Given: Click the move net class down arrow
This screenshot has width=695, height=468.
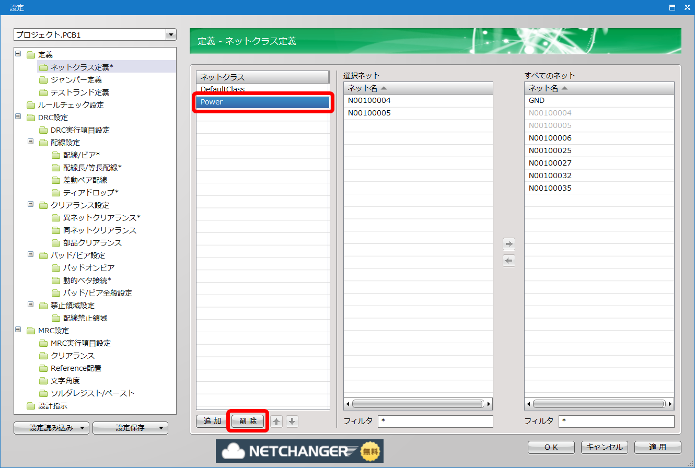Looking at the screenshot, I should [292, 422].
